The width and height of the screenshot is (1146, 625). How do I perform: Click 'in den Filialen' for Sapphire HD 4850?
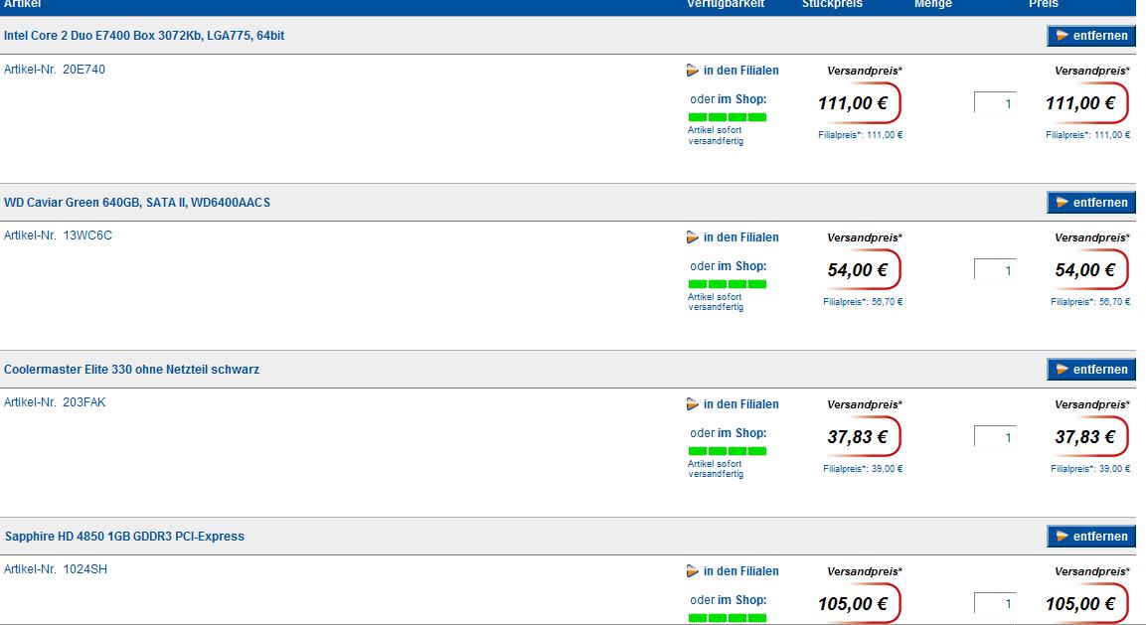[740, 571]
